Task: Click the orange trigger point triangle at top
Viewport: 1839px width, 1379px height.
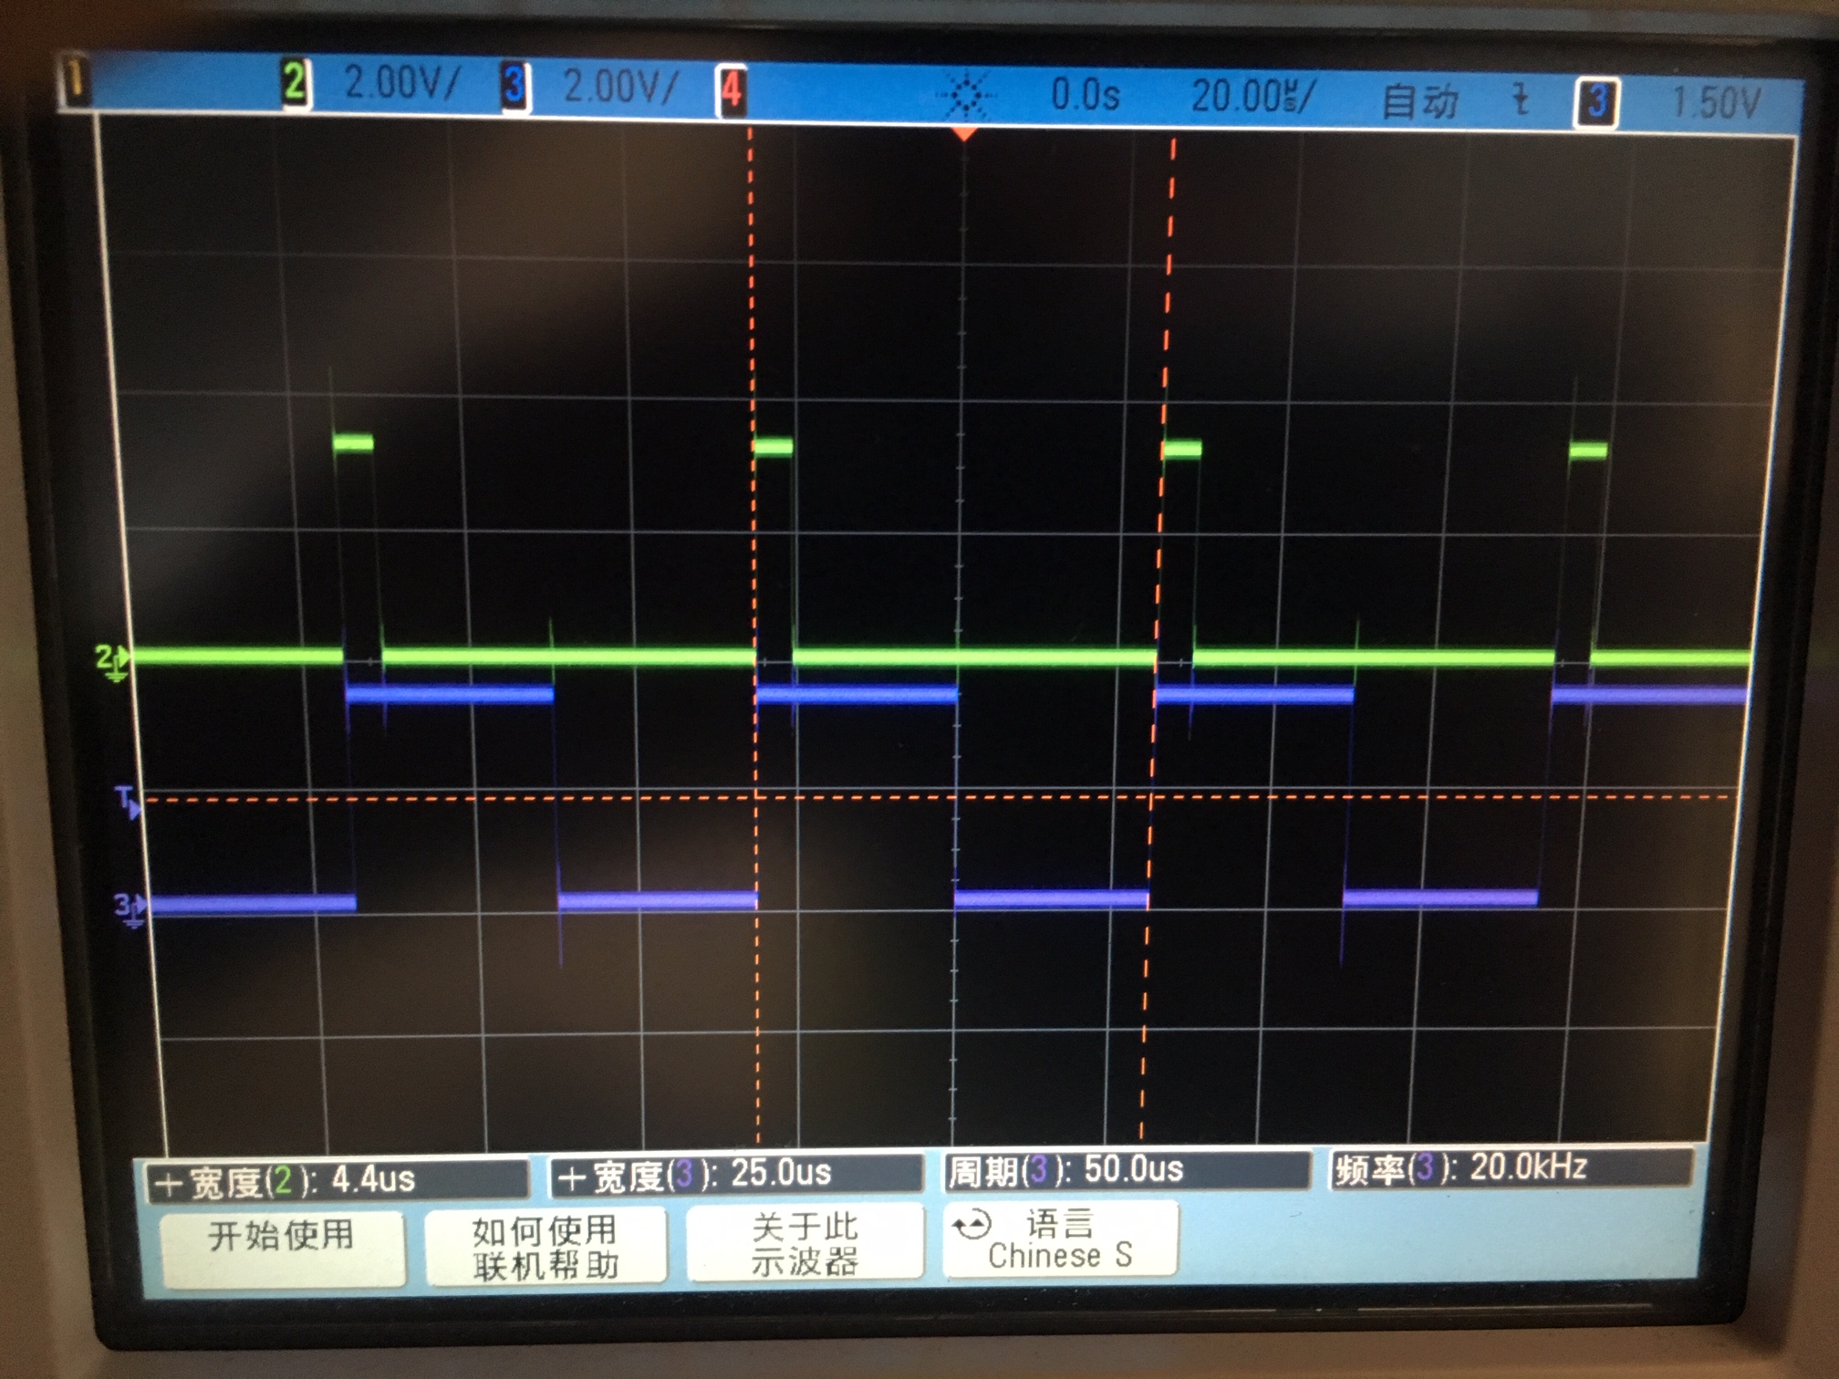Action: pyautogui.click(x=964, y=135)
